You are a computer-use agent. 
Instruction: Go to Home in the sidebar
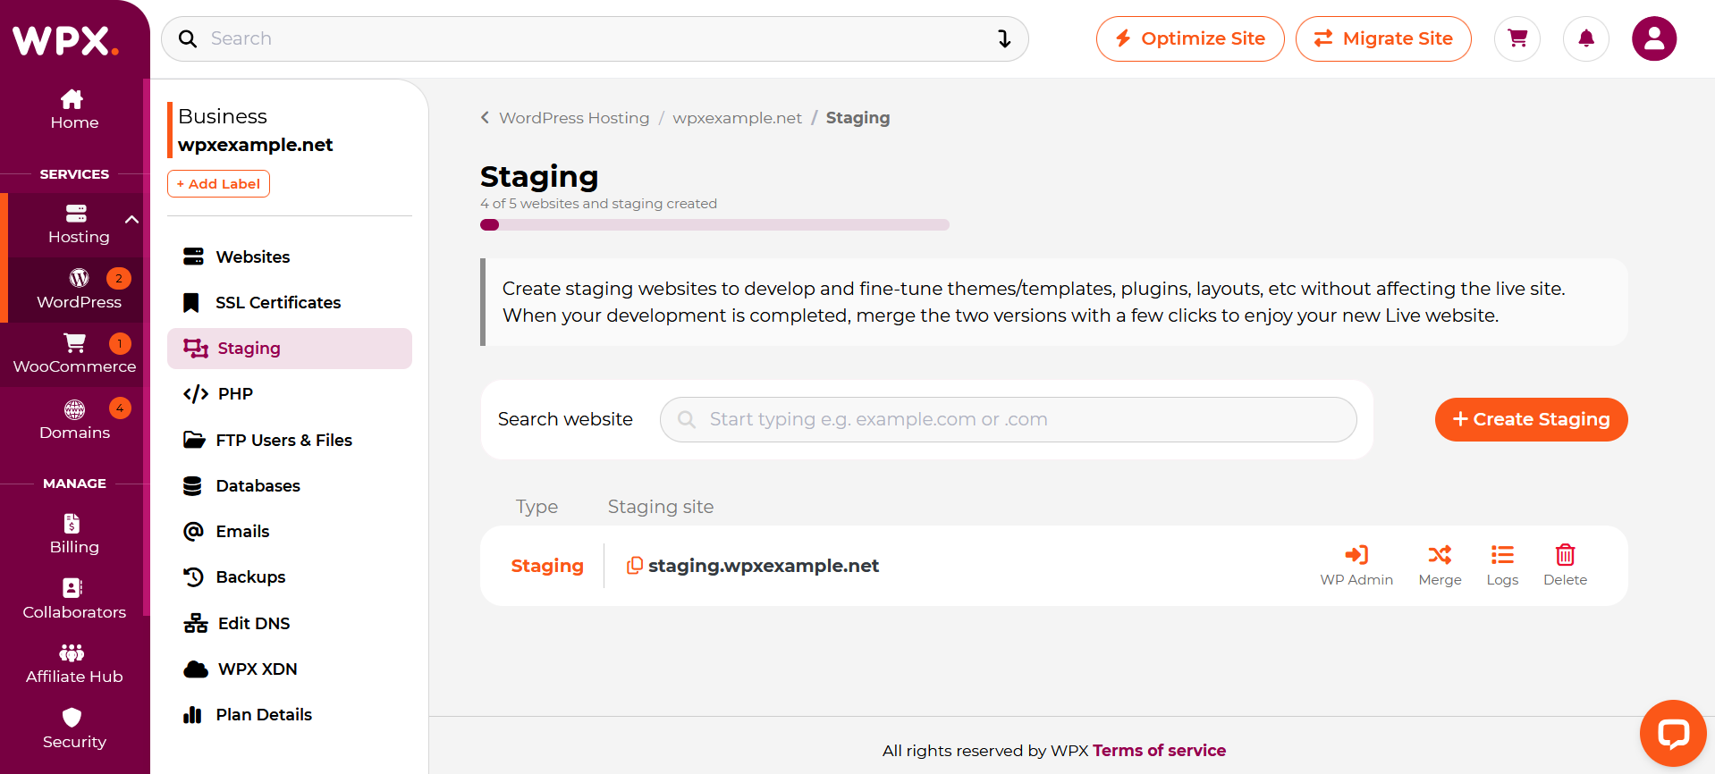74,110
